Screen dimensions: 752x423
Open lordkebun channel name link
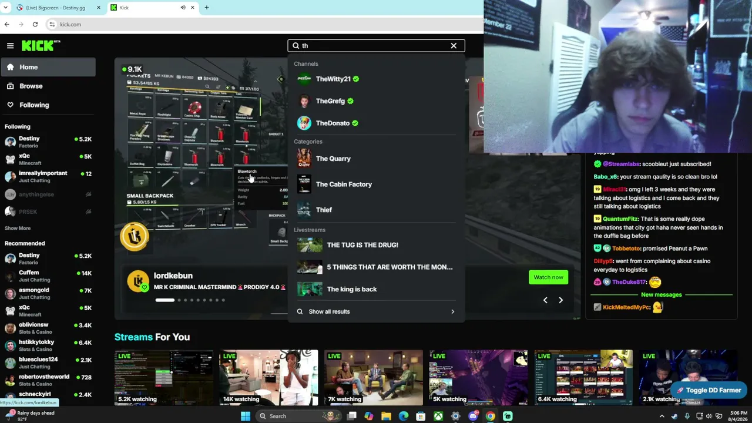pyautogui.click(x=173, y=276)
